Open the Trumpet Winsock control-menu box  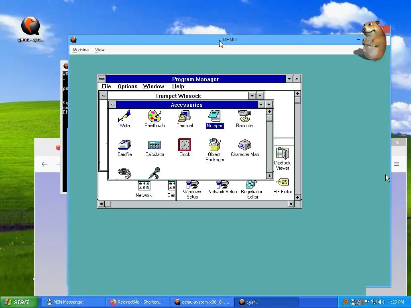(104, 96)
